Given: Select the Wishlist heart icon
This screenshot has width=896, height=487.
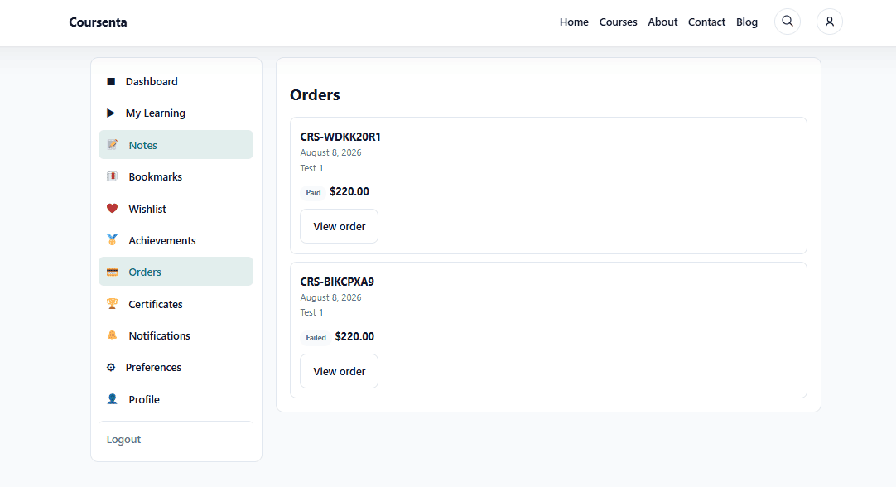Looking at the screenshot, I should (112, 209).
